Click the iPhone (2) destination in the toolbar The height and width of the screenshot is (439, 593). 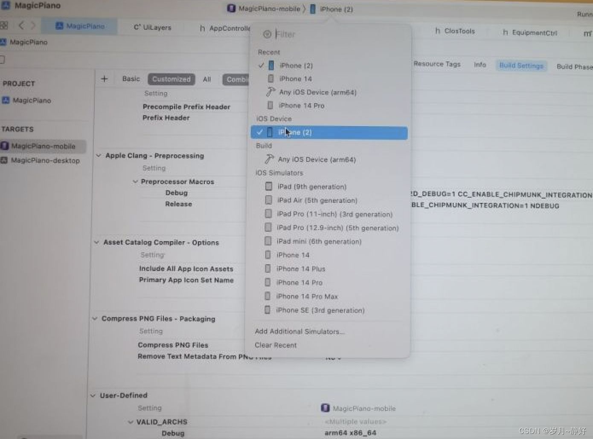click(331, 9)
